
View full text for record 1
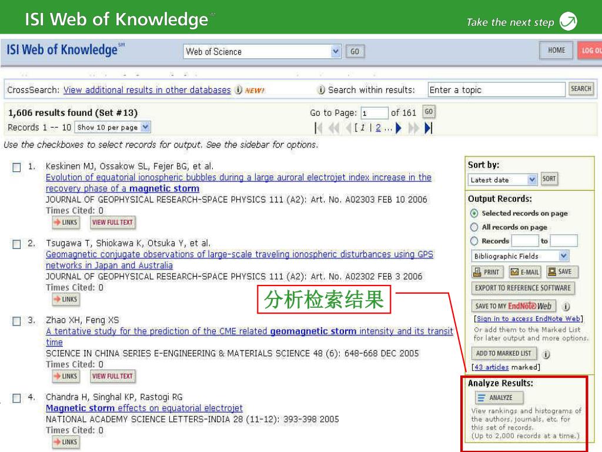coord(112,222)
